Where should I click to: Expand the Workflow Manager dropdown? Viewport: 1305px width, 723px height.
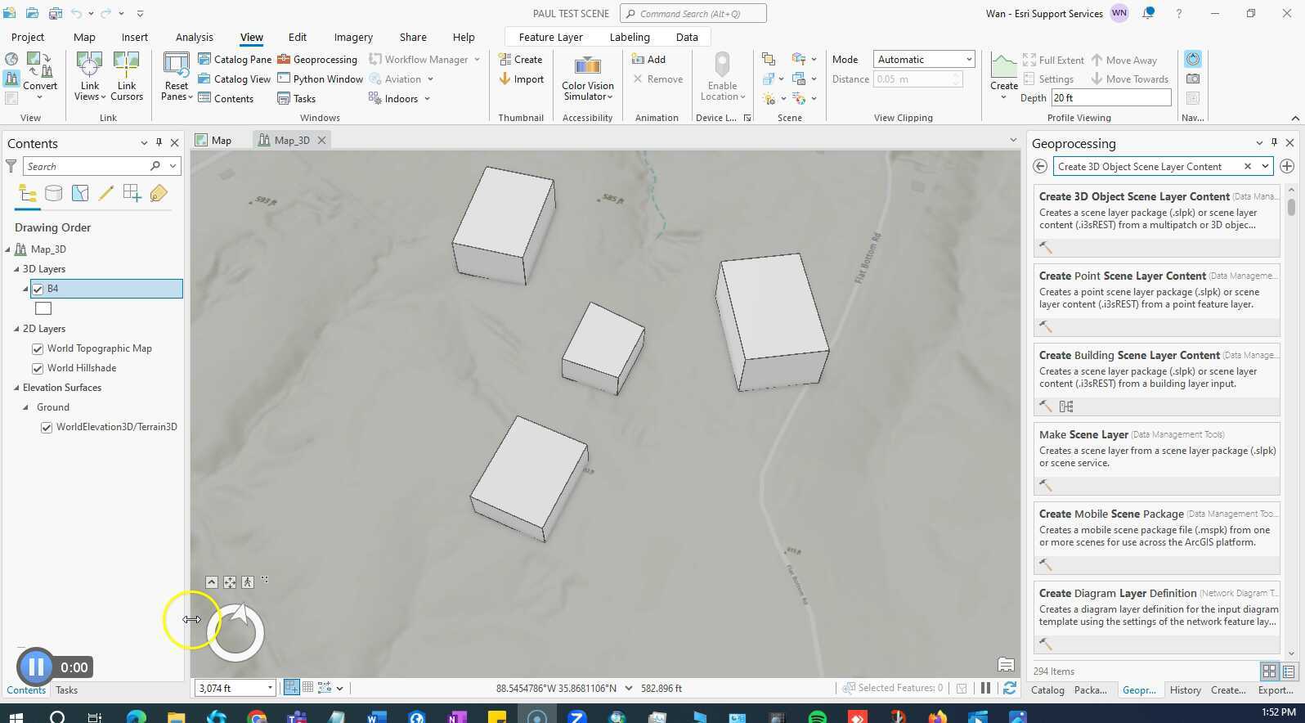click(x=477, y=59)
